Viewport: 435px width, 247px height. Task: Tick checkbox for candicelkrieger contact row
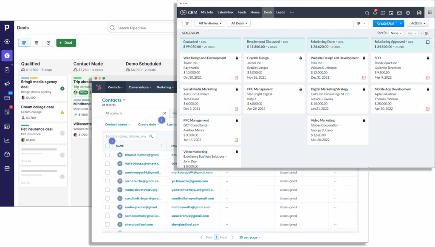pyautogui.click(x=107, y=199)
